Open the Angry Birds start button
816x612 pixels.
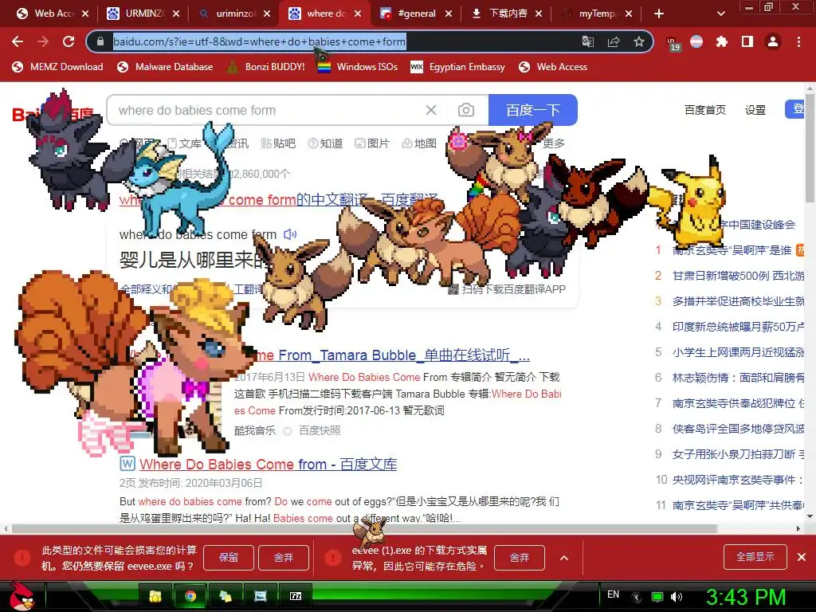click(21, 596)
